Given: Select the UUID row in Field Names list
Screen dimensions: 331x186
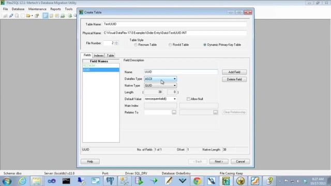Looking at the screenshot, I should 101,70.
